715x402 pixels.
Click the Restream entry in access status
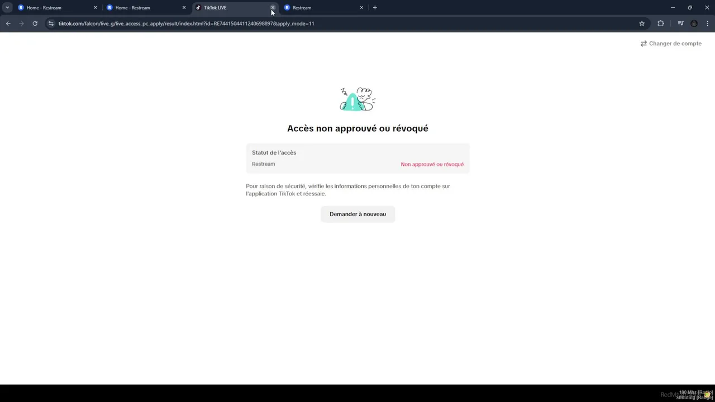click(263, 164)
